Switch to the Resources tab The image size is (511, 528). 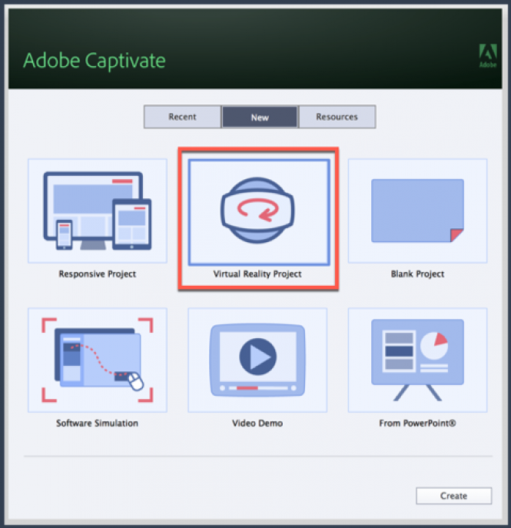point(337,117)
